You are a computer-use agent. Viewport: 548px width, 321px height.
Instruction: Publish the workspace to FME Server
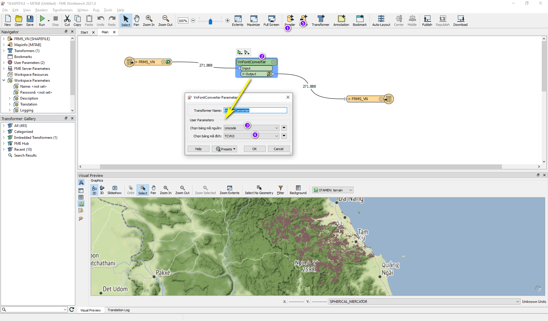pos(427,21)
